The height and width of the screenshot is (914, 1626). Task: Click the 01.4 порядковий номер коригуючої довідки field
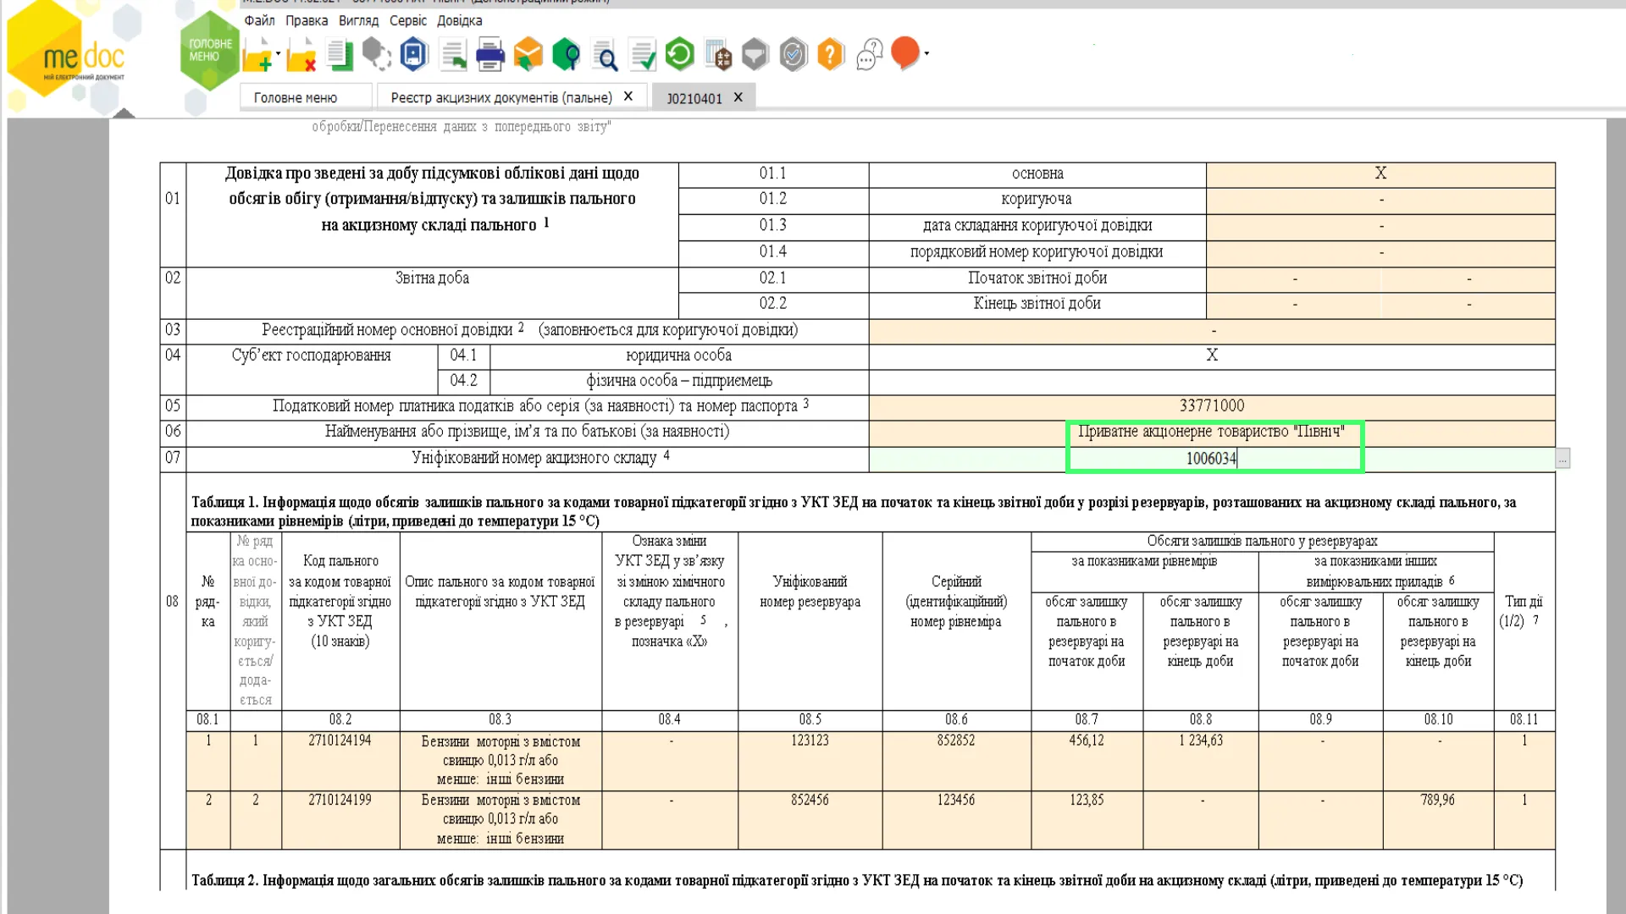click(x=1380, y=252)
